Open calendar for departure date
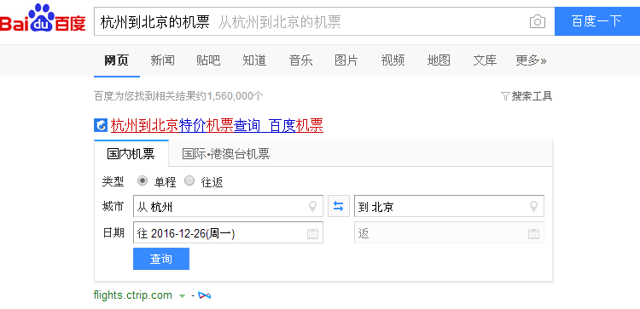Viewport: 640px width, 309px height. pyautogui.click(x=312, y=233)
